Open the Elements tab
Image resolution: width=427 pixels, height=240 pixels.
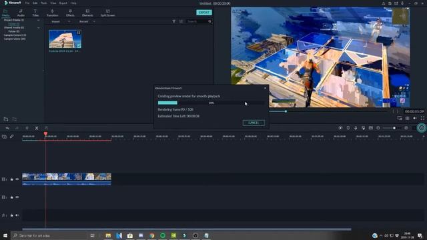click(87, 13)
